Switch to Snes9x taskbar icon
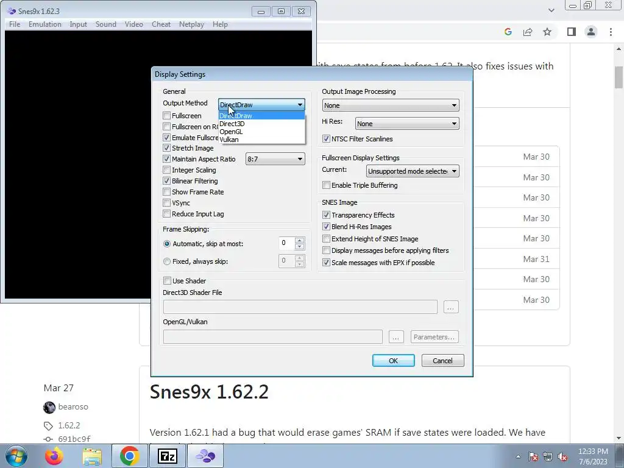This screenshot has width=624, height=468. tap(205, 456)
